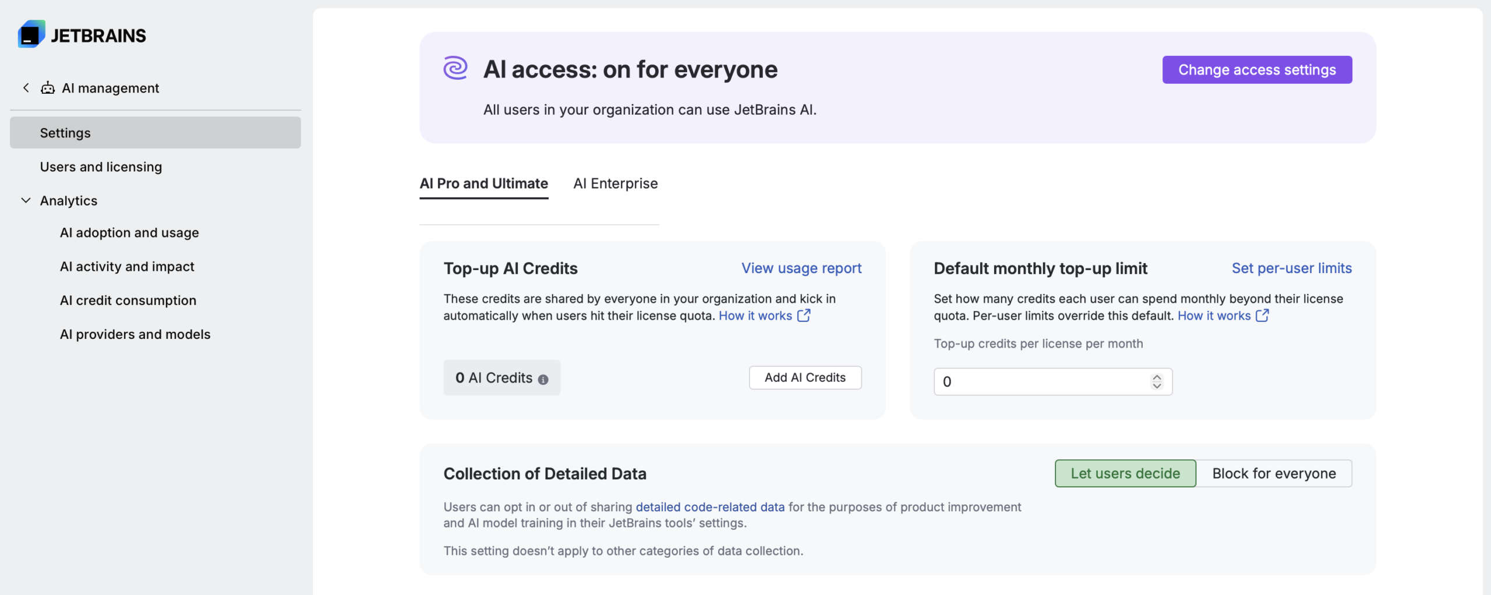Select the Block for everyone option
The image size is (1491, 595).
1274,473
